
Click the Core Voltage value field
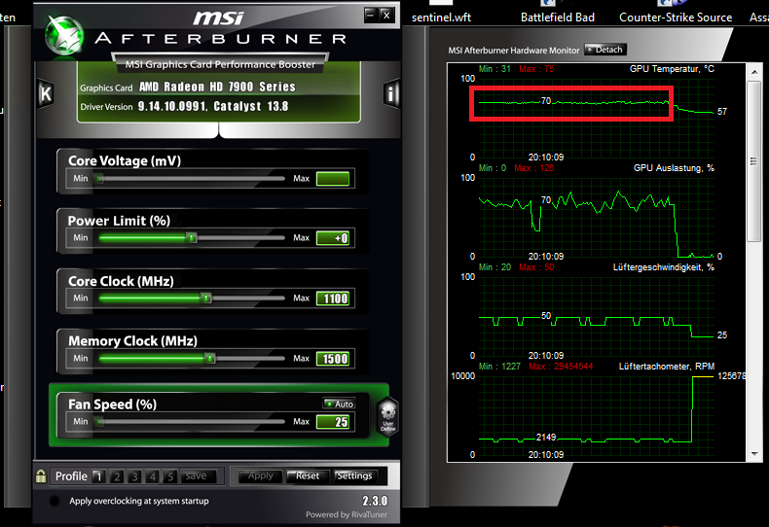point(333,179)
